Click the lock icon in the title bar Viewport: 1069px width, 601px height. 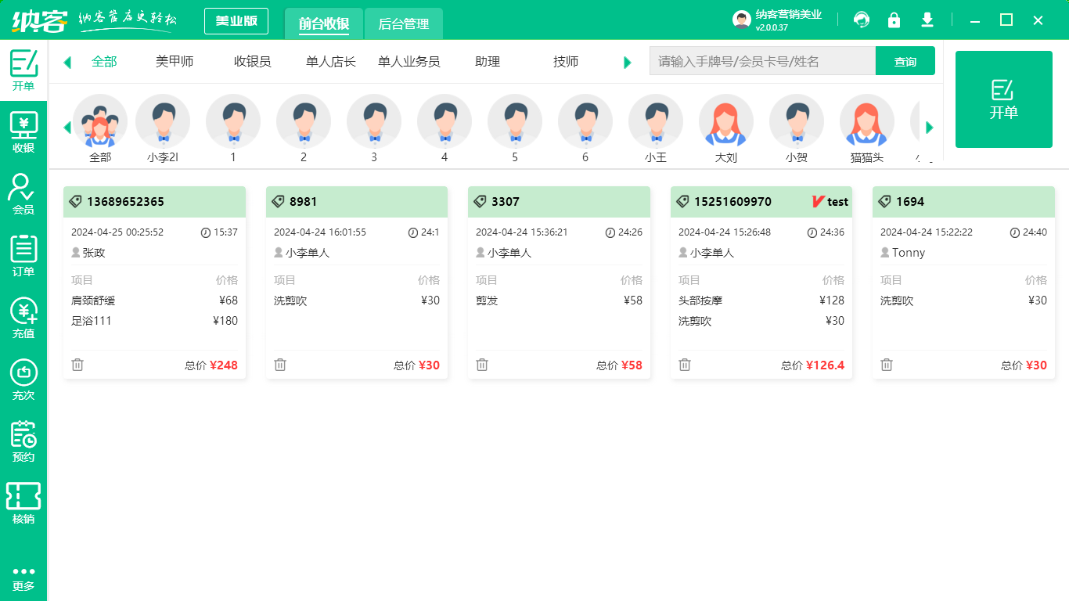click(894, 20)
